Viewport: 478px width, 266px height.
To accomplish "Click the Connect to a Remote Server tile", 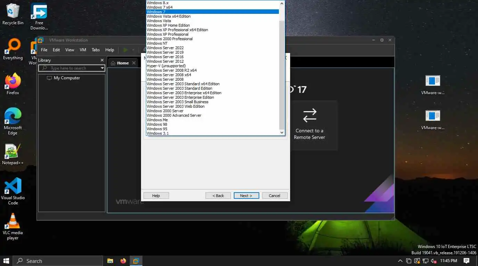I will [x=310, y=125].
